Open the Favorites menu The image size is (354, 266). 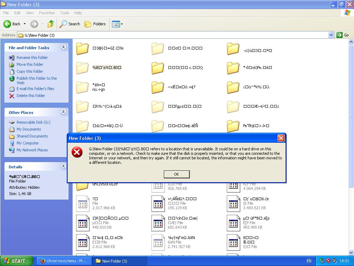[x=47, y=13]
